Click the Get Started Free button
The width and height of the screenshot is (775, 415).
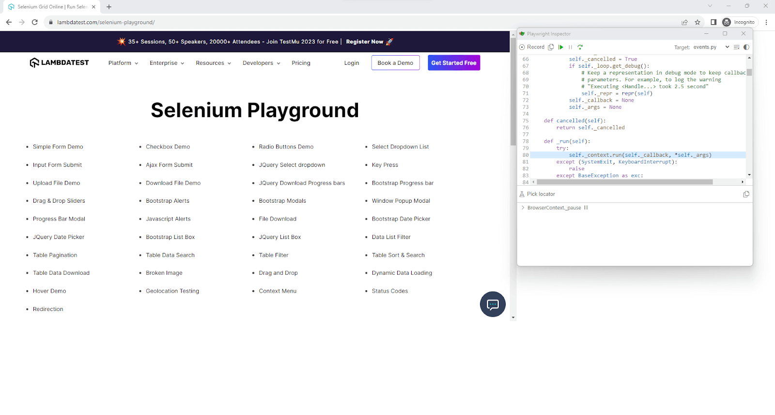(454, 63)
